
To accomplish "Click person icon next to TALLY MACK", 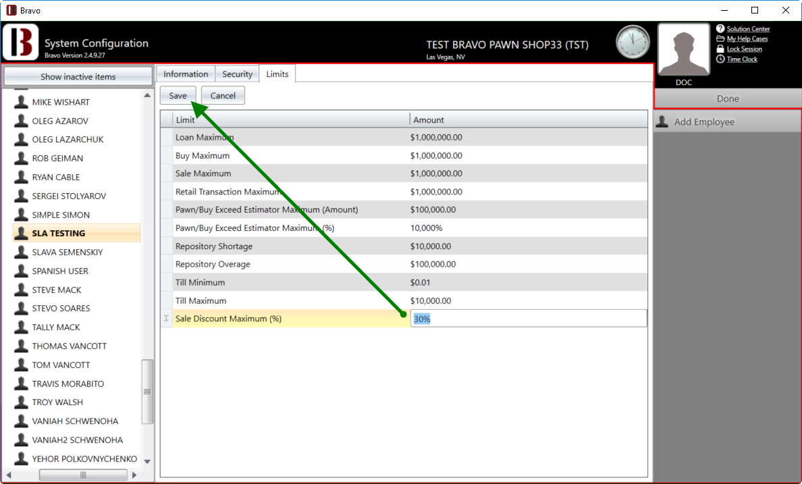I will [21, 327].
